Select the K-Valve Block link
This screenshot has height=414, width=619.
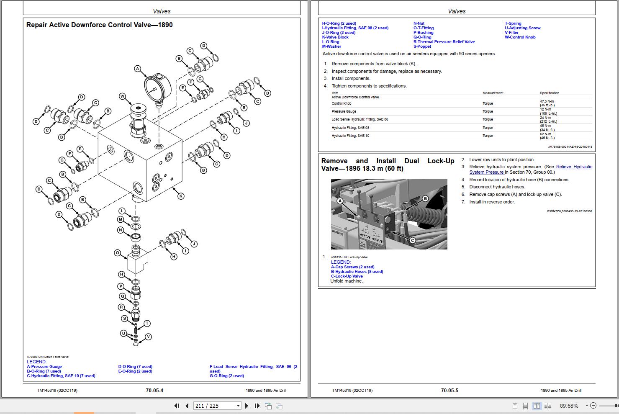click(335, 37)
